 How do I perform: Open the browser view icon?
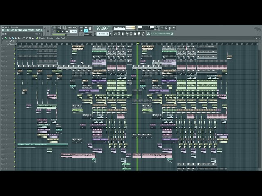point(127,33)
